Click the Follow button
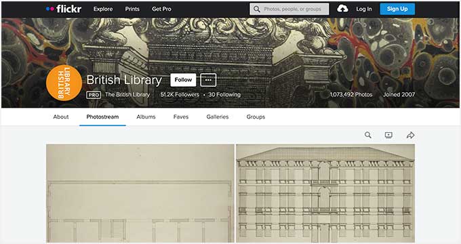This screenshot has width=461, height=244. (183, 80)
